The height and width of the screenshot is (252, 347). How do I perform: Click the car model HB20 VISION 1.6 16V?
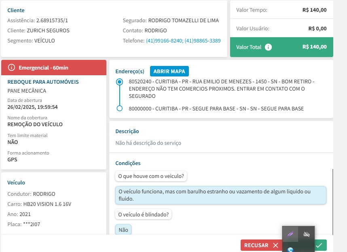[47, 204]
